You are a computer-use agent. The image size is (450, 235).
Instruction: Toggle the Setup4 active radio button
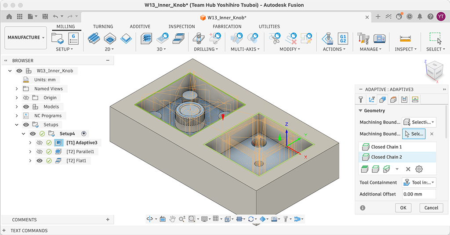pos(83,134)
